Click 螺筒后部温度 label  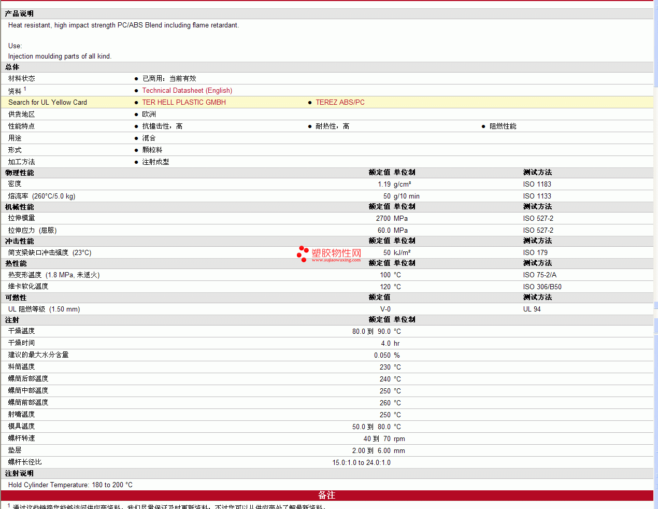coord(28,379)
